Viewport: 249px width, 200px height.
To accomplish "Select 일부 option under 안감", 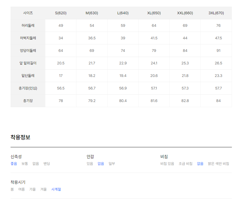I will 112,164.
